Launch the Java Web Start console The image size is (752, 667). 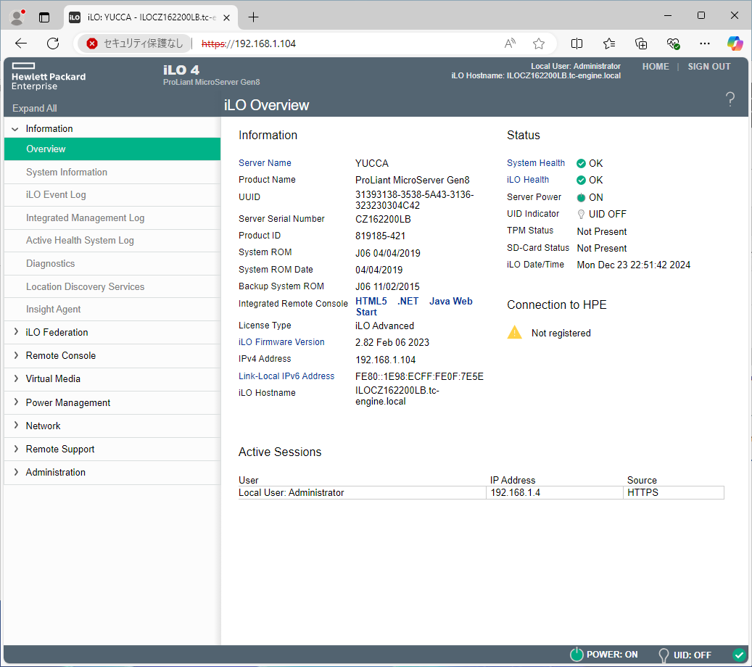414,307
